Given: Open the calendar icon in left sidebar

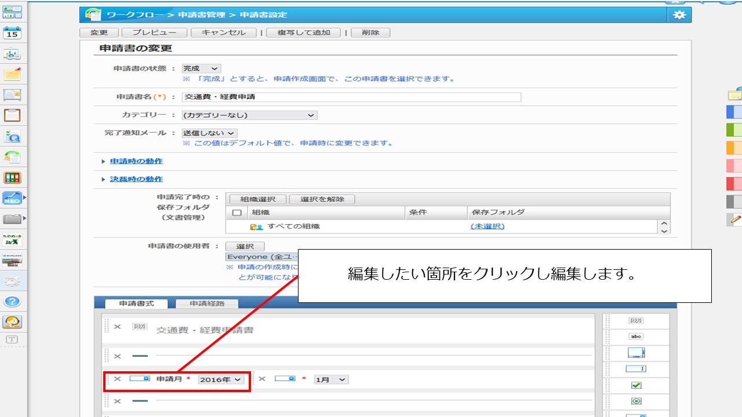Looking at the screenshot, I should (x=12, y=33).
